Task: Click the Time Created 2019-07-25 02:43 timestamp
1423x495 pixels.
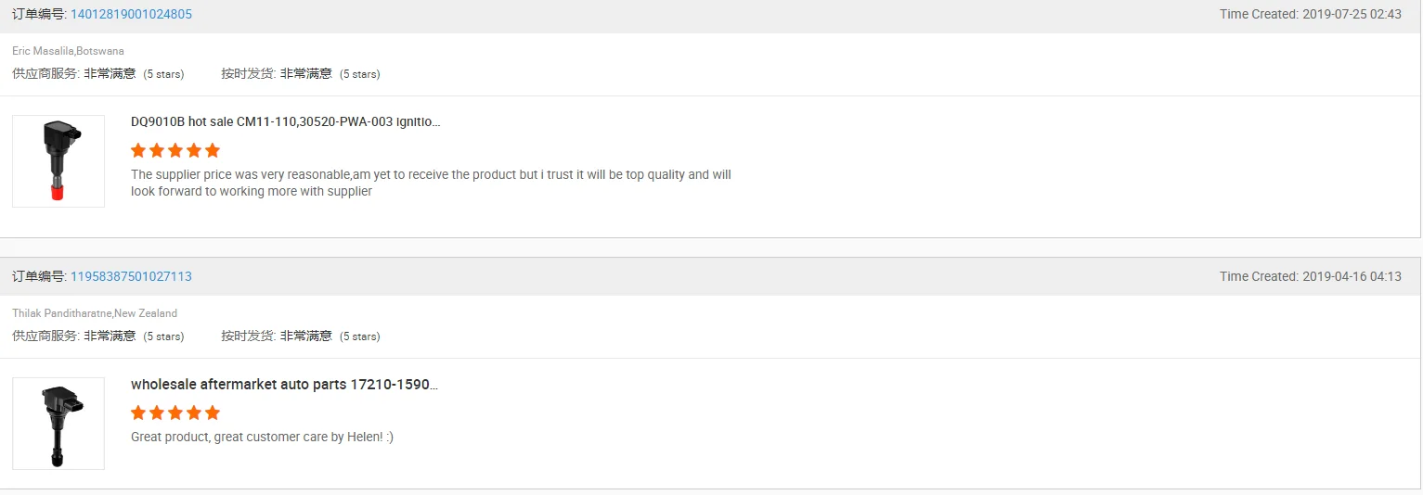Action: 1310,15
